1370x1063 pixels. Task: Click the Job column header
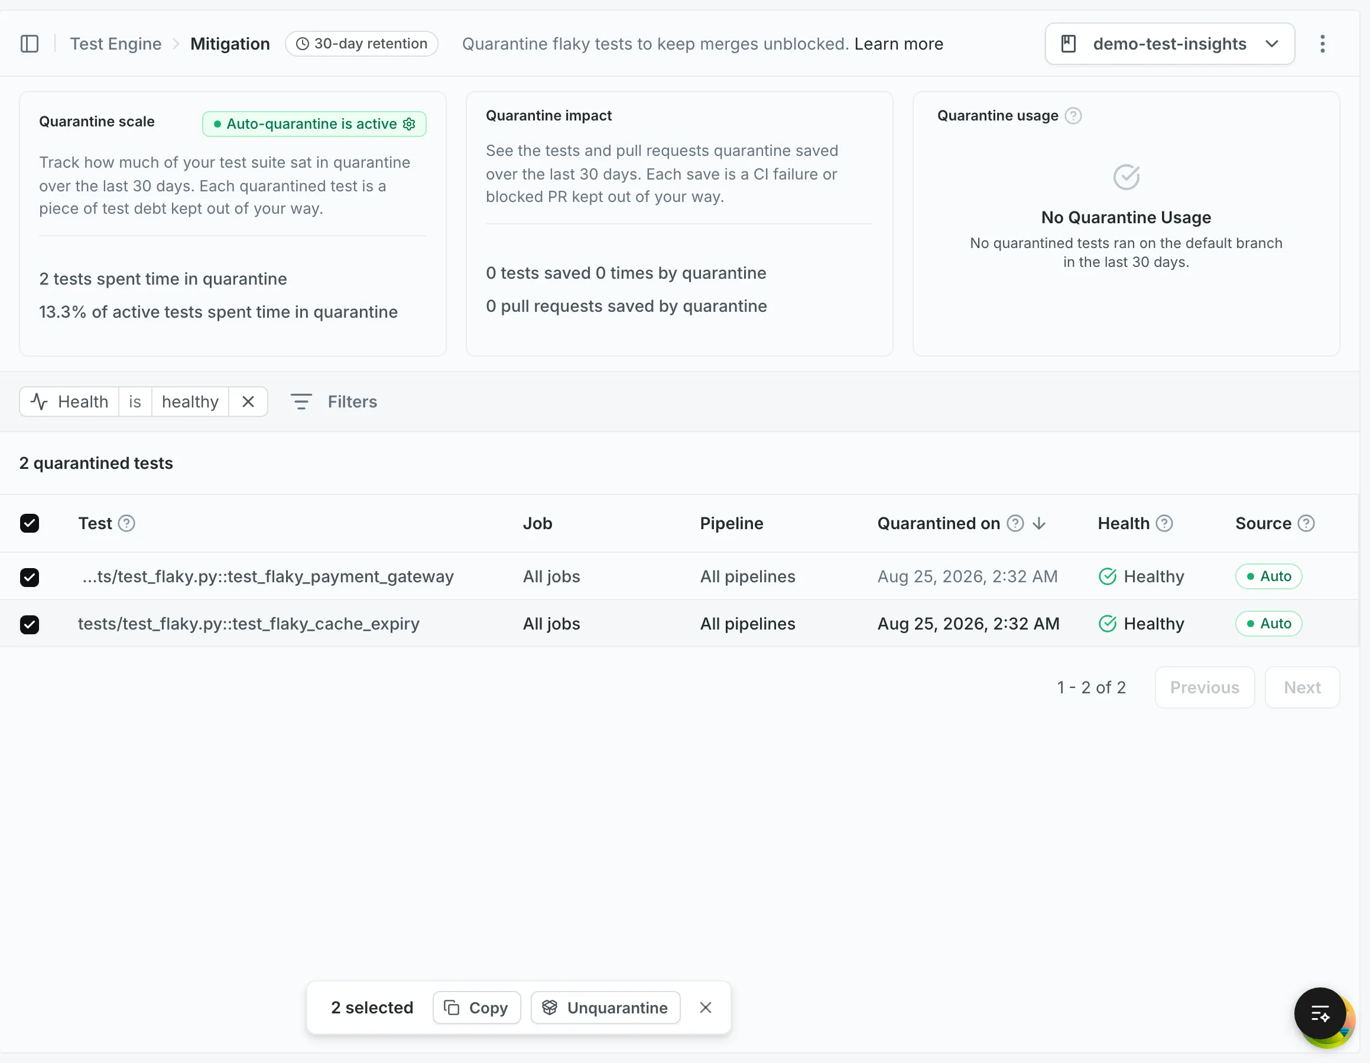[x=538, y=523]
